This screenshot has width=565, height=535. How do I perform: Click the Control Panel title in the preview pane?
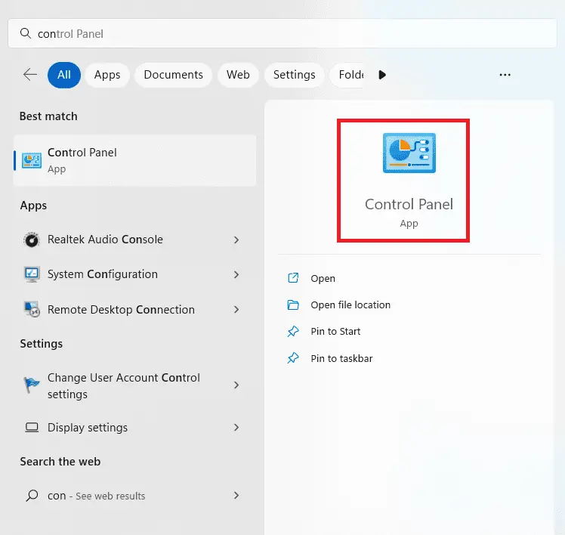409,204
